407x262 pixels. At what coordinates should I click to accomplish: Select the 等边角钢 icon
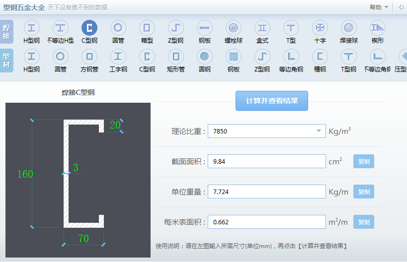(x=291, y=57)
